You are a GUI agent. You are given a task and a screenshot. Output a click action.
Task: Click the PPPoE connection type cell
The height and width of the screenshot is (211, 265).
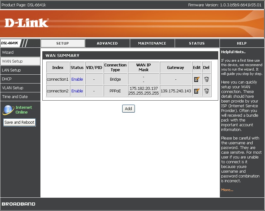(115, 91)
